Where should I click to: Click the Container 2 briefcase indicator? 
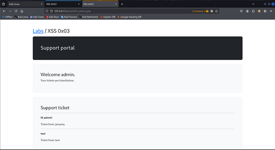200,11
